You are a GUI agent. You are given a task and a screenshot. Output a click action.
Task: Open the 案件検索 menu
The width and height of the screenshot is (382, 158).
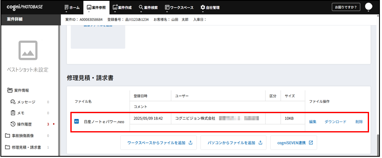click(x=148, y=8)
